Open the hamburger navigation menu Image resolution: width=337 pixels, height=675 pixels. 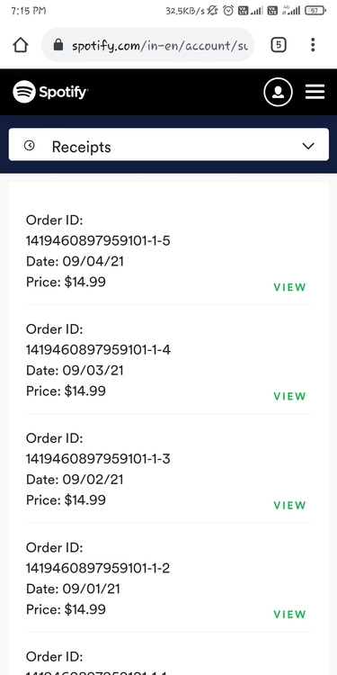click(315, 92)
